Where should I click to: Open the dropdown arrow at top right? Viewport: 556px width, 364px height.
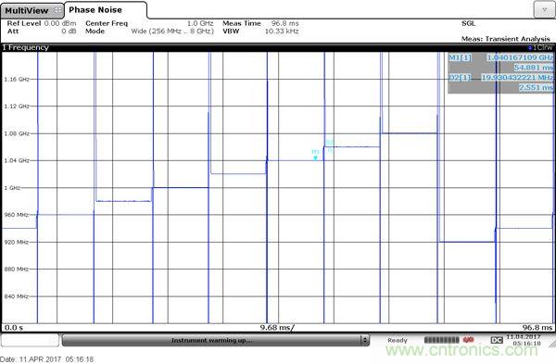tap(544, 10)
